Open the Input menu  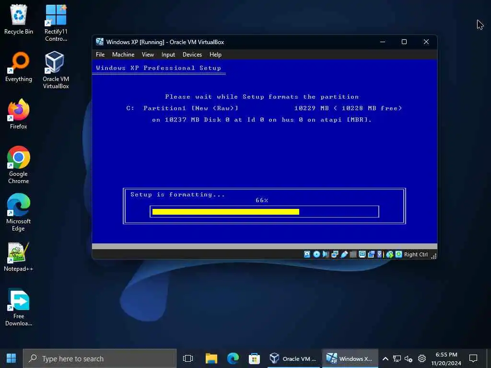tap(168, 55)
